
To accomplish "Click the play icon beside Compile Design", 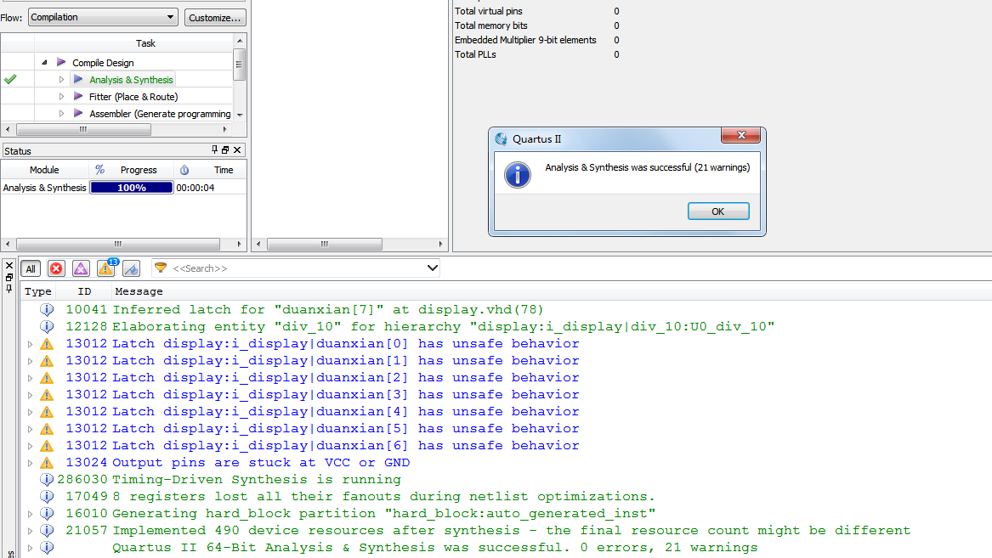I will point(61,63).
